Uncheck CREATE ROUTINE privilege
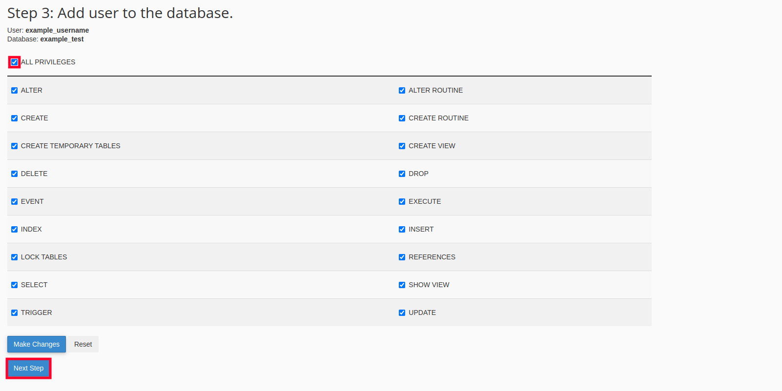The height and width of the screenshot is (391, 782). (402, 118)
